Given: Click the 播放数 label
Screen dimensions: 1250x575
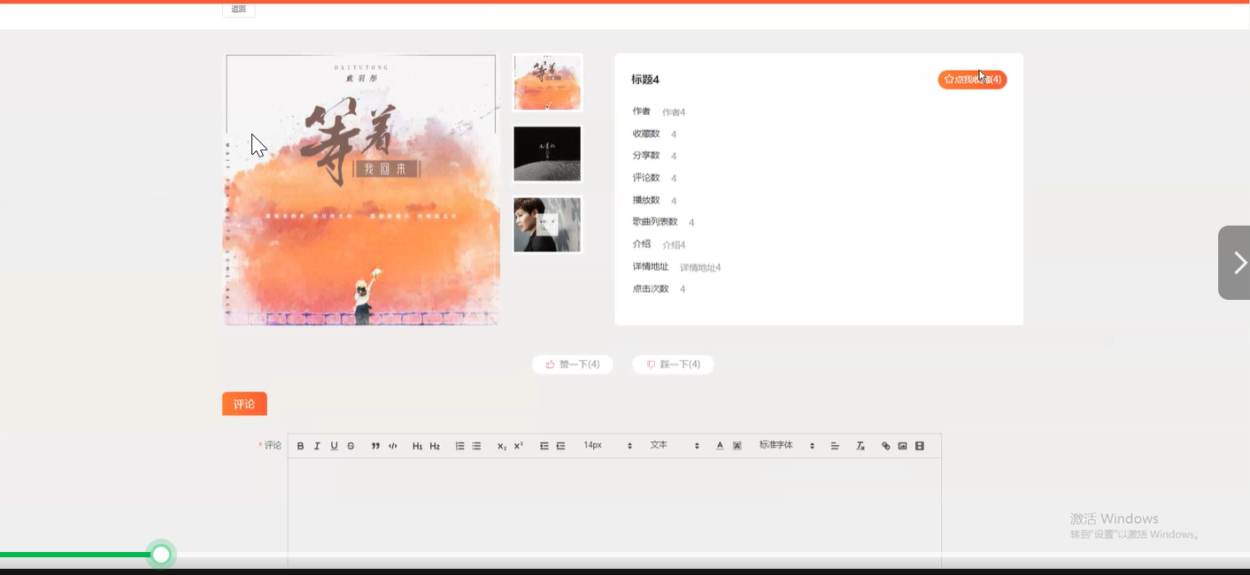Looking at the screenshot, I should pyautogui.click(x=646, y=200).
